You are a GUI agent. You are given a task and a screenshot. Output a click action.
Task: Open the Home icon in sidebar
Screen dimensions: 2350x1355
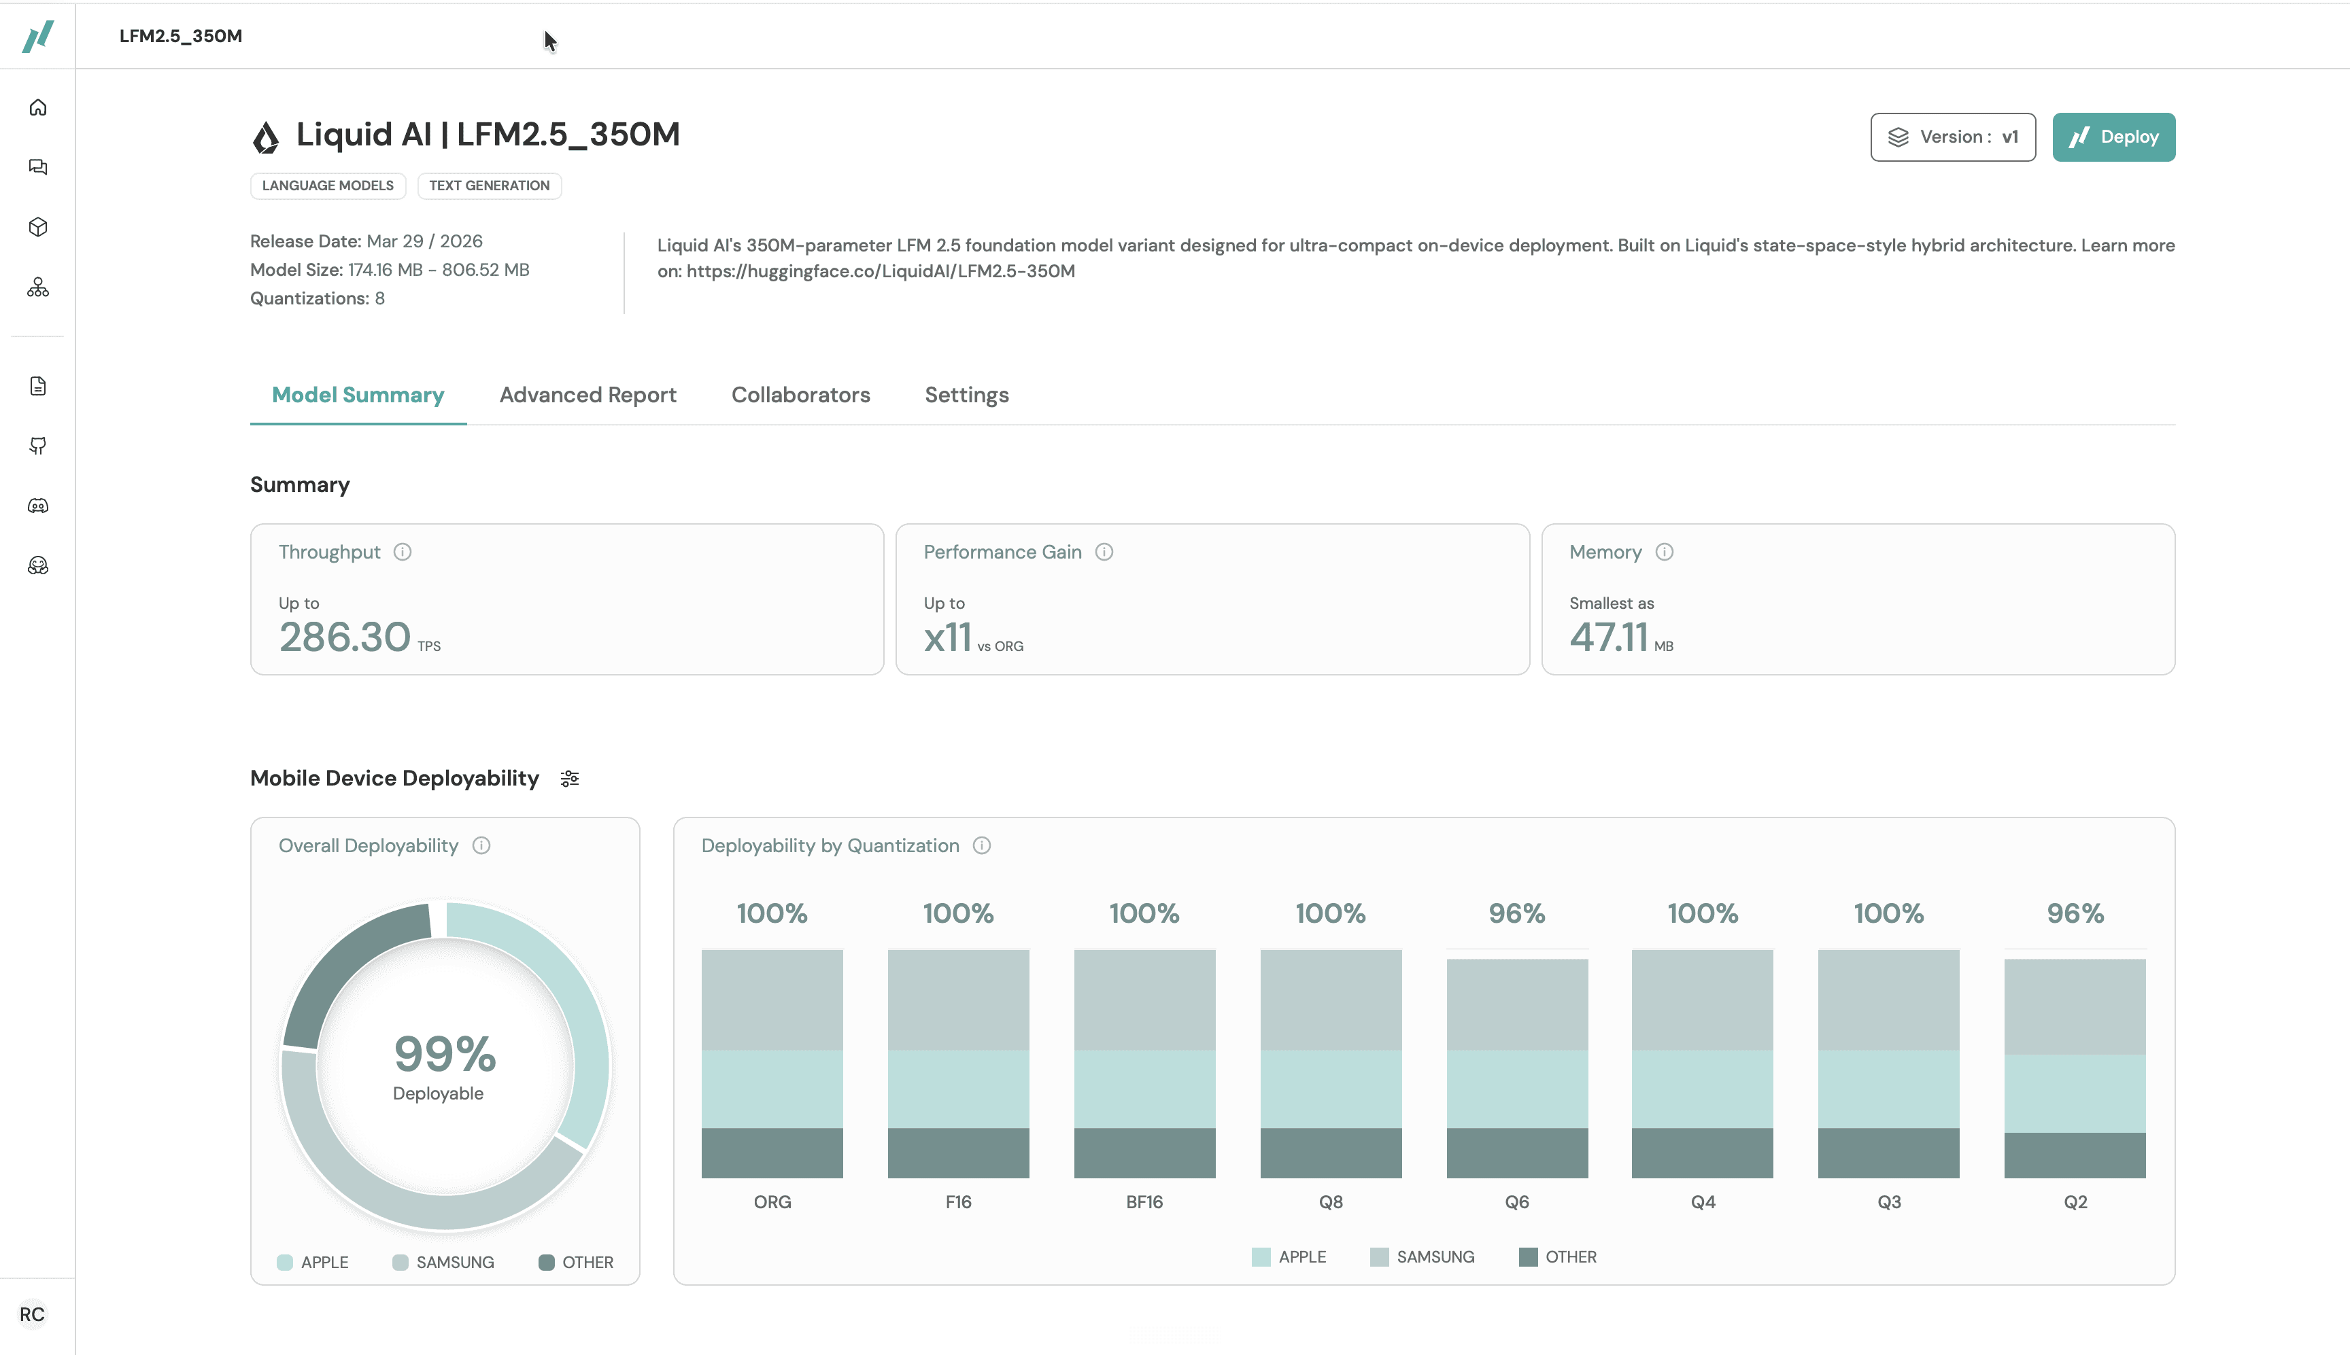point(38,108)
